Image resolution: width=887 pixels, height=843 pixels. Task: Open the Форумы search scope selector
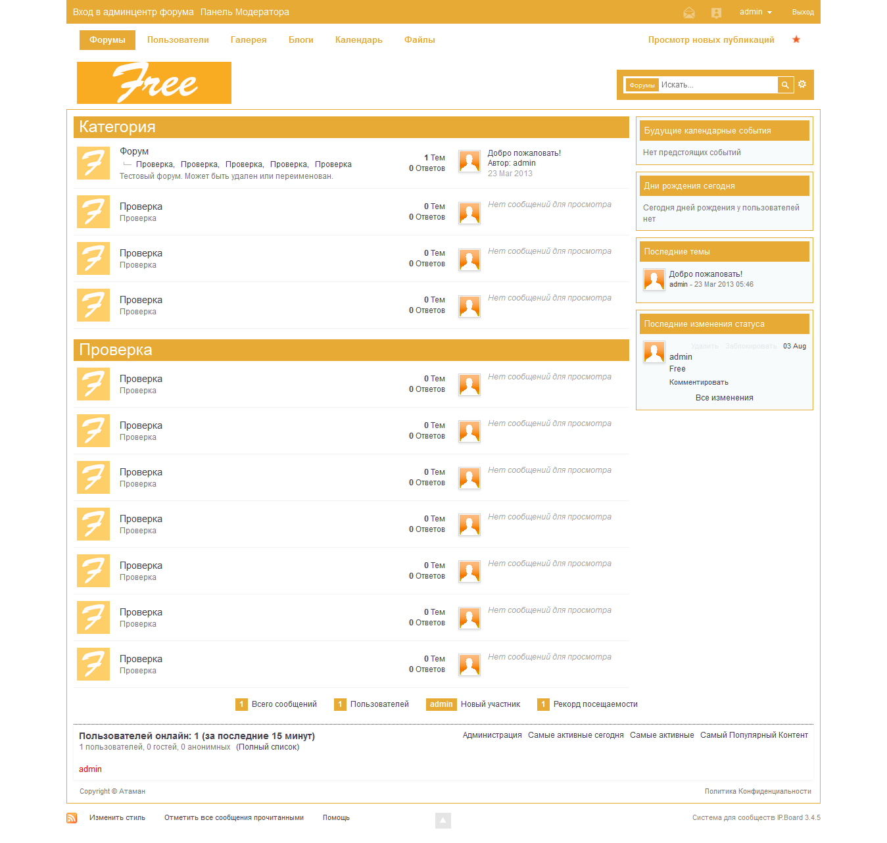[x=642, y=85]
